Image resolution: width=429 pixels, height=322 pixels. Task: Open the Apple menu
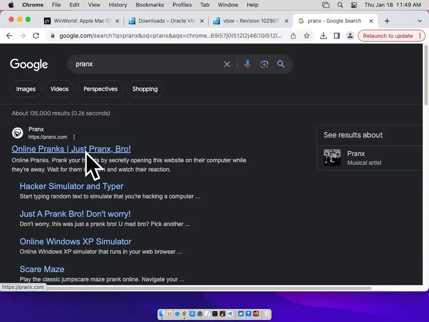tap(11, 5)
